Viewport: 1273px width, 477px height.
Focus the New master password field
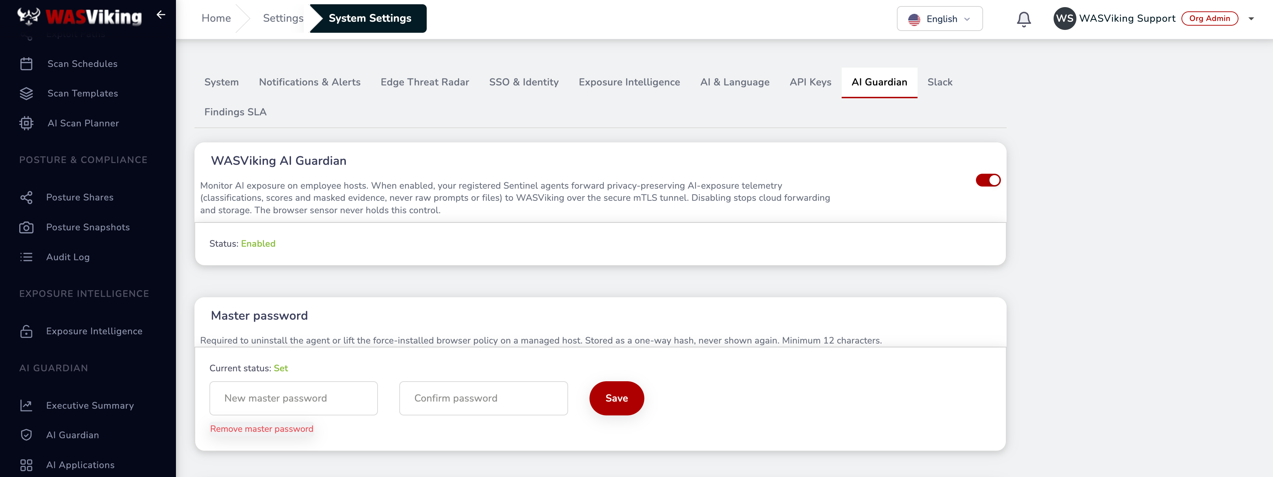coord(293,398)
